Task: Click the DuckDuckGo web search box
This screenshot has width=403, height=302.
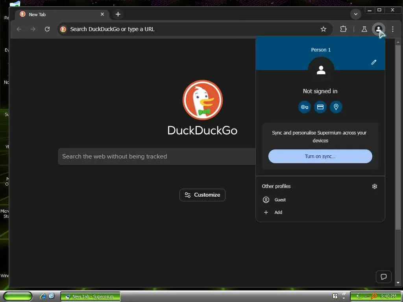Action: point(157,157)
